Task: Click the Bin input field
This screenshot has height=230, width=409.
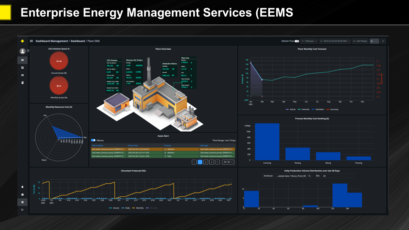Action: tap(337, 176)
